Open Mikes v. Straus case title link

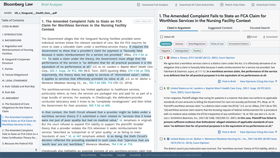pos(203,58)
